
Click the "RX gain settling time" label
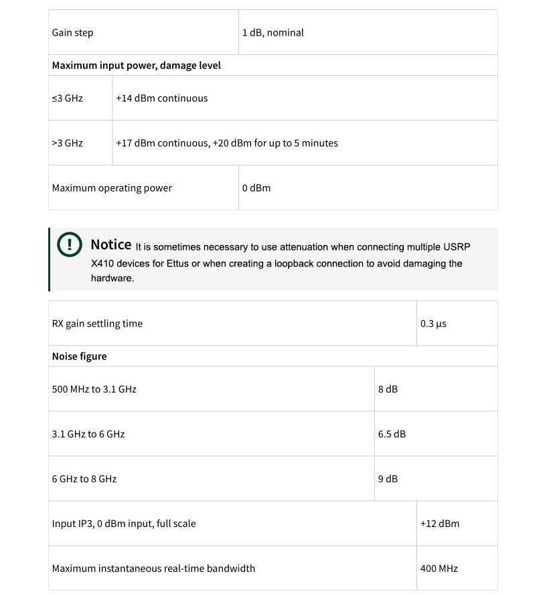[x=97, y=324]
